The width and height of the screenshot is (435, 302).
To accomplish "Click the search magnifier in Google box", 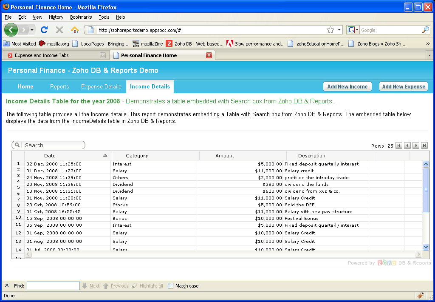I will [425, 30].
